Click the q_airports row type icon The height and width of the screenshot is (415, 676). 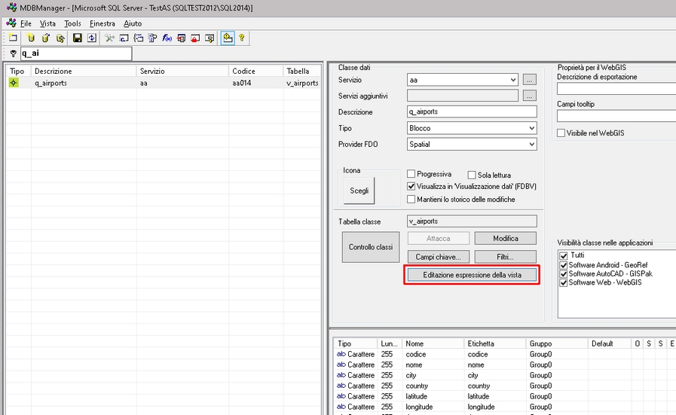(x=14, y=83)
